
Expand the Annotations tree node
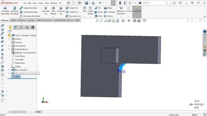click(9, 46)
